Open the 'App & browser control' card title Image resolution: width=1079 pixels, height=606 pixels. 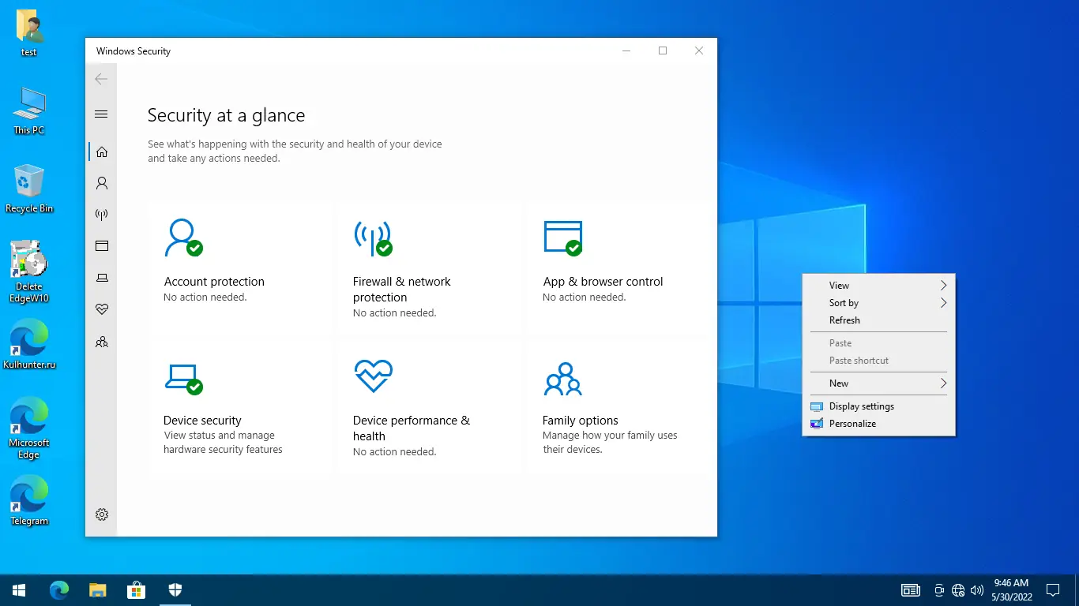[603, 282]
